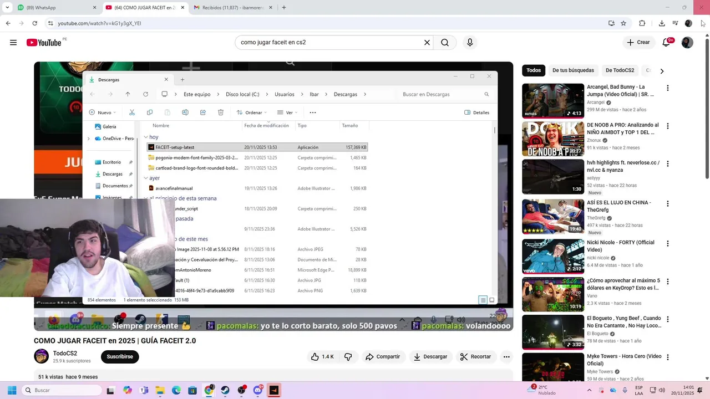Click the Explorer vertical scrollbar
Image resolution: width=710 pixels, height=399 pixels.
point(494,130)
